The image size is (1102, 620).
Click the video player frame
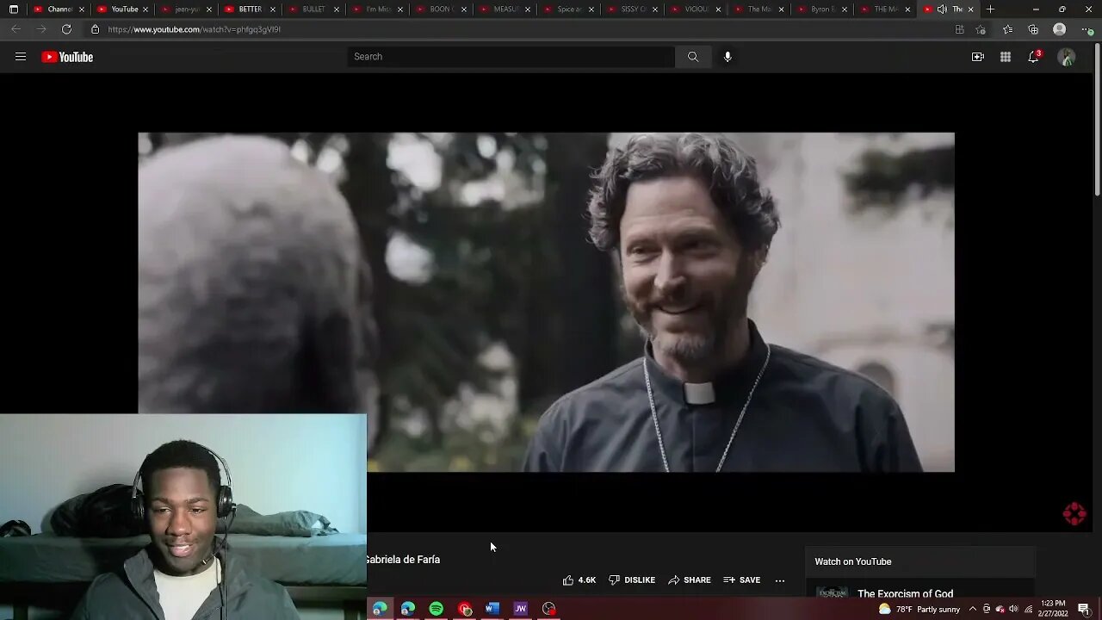546,301
